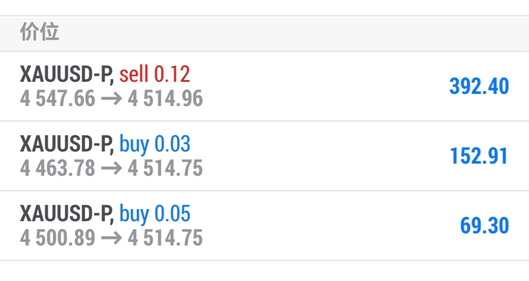
Task: Tap the 4 500.89 open price
Action: pos(57,238)
